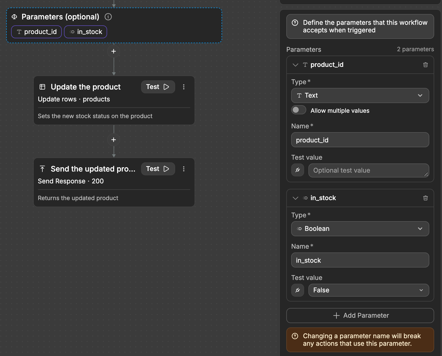Screen dimensions: 442x356
Task: Toggle Allow multiple values switch
Action: (x=298, y=110)
